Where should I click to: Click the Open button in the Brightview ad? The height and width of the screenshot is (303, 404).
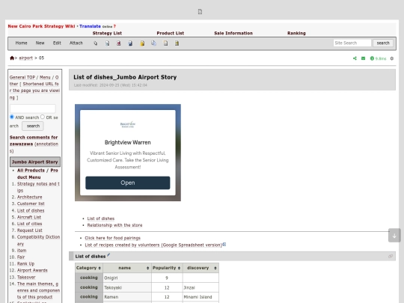pyautogui.click(x=128, y=183)
